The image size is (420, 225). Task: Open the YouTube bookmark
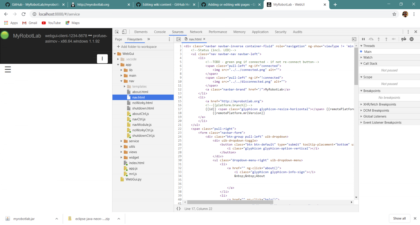tap(51, 23)
